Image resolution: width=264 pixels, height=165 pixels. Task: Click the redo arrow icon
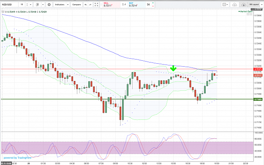90,5
